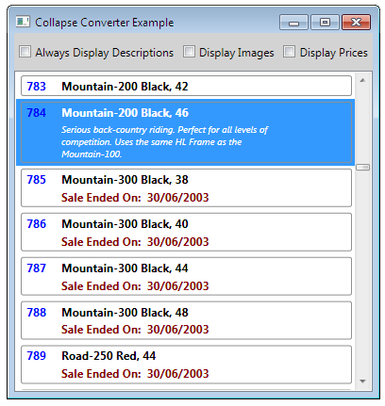Click product ID number 786
This screenshot has width=385, height=406.
click(37, 224)
